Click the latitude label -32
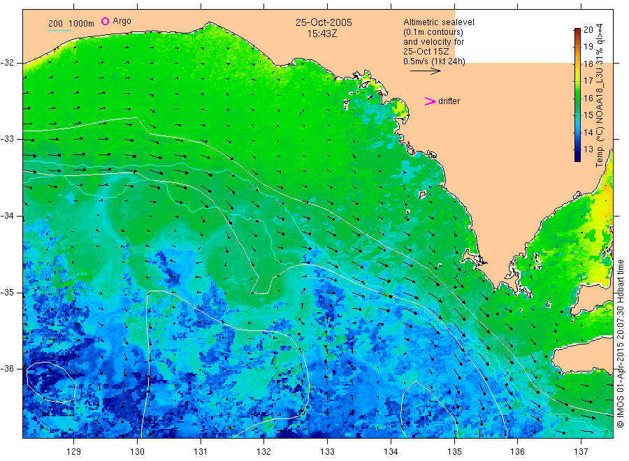The width and height of the screenshot is (629, 461). [x=7, y=63]
